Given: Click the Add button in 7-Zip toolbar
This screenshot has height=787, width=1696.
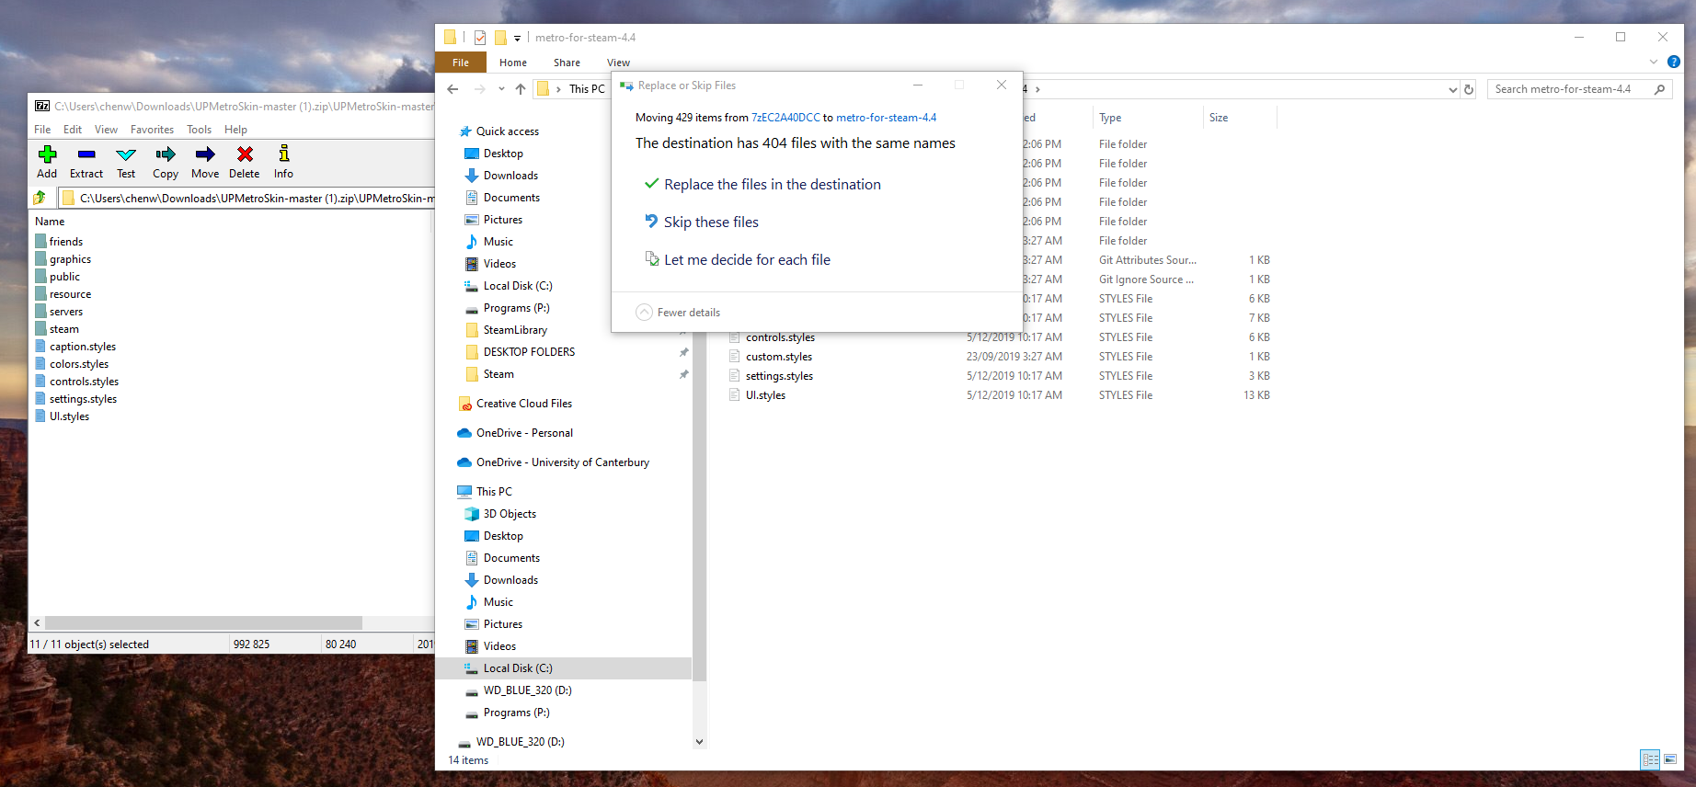Looking at the screenshot, I should point(47,162).
